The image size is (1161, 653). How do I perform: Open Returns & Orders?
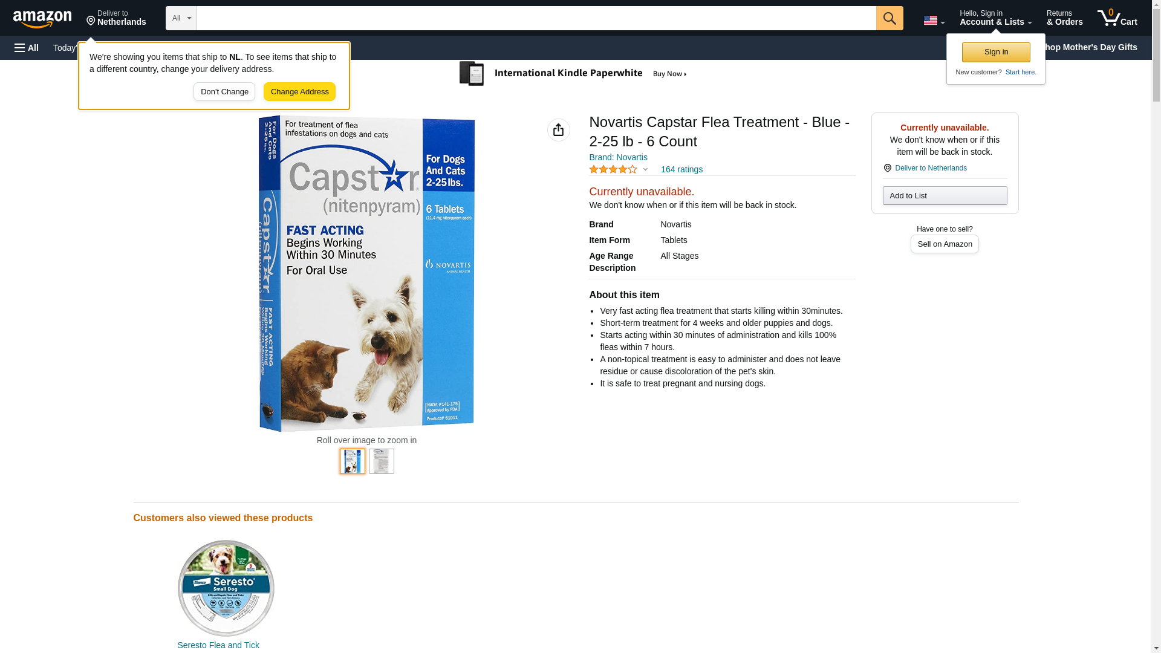pos(1064,18)
